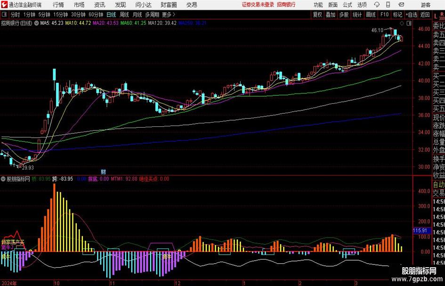The width and height of the screenshot is (445, 286).
Task: Open the 选项 menu
Action: pyautogui.click(x=362, y=5)
